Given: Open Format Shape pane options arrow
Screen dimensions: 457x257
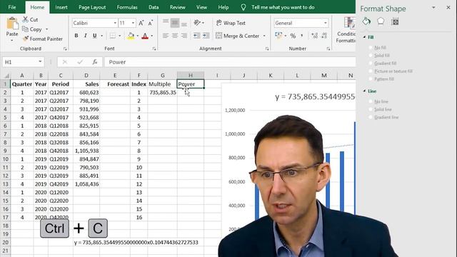Looking at the screenshot, I should tap(433, 8).
